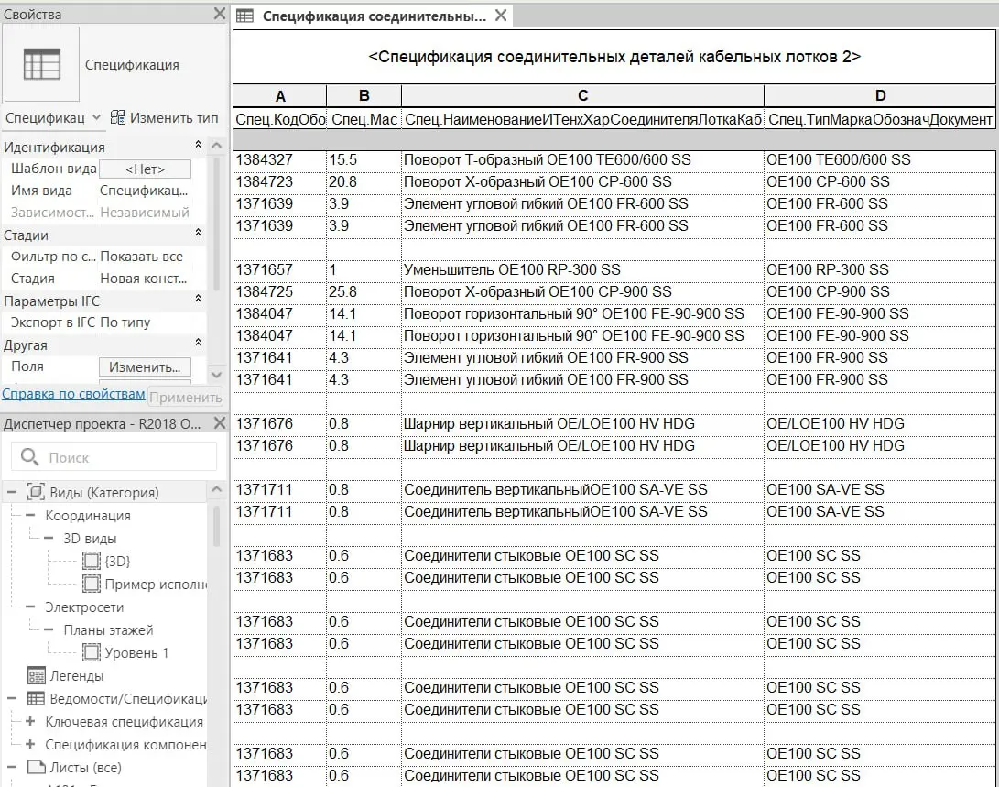Click the project browser scrollbar up arrow
This screenshot has height=787, width=999.
pos(217,489)
